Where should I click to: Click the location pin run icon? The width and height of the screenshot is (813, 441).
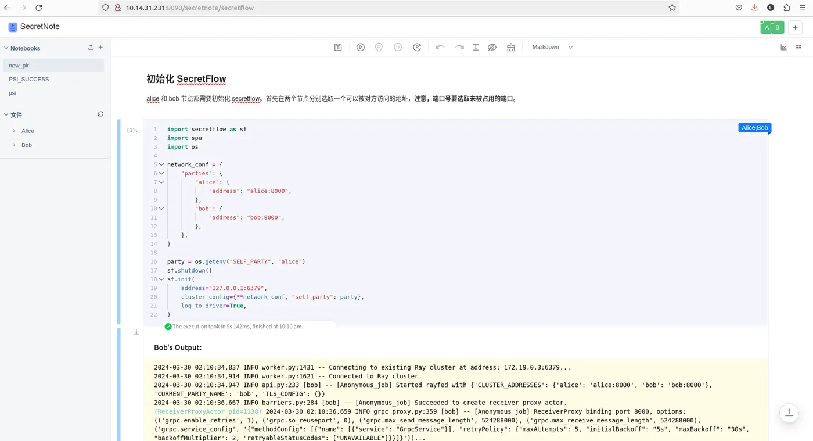point(379,47)
